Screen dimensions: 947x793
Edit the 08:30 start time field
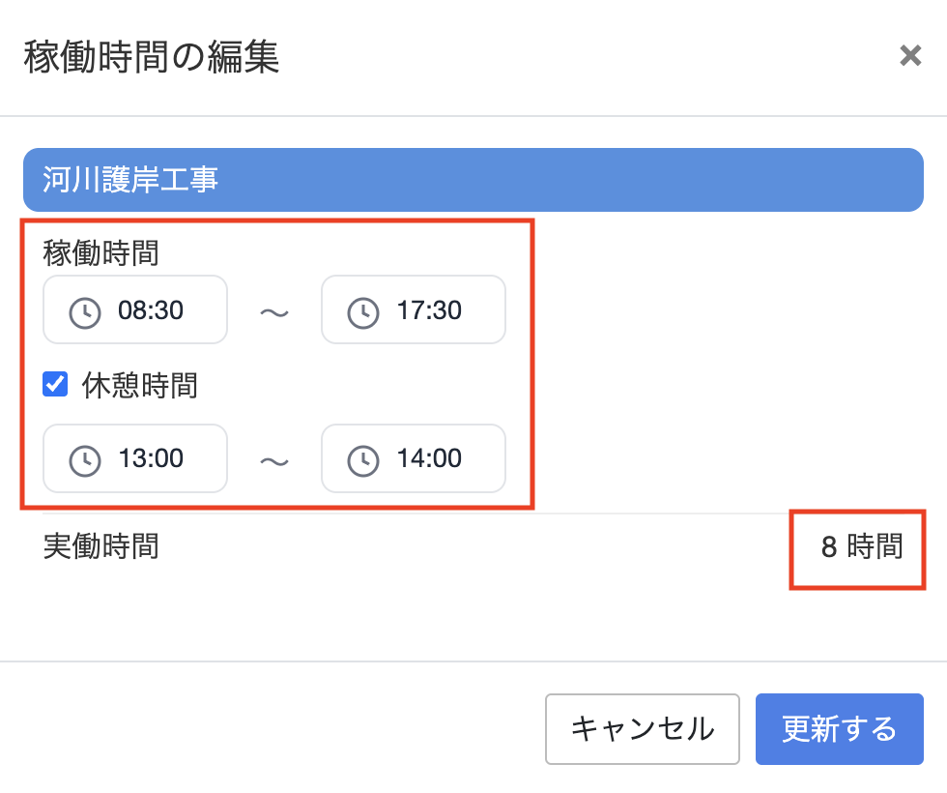tap(135, 309)
